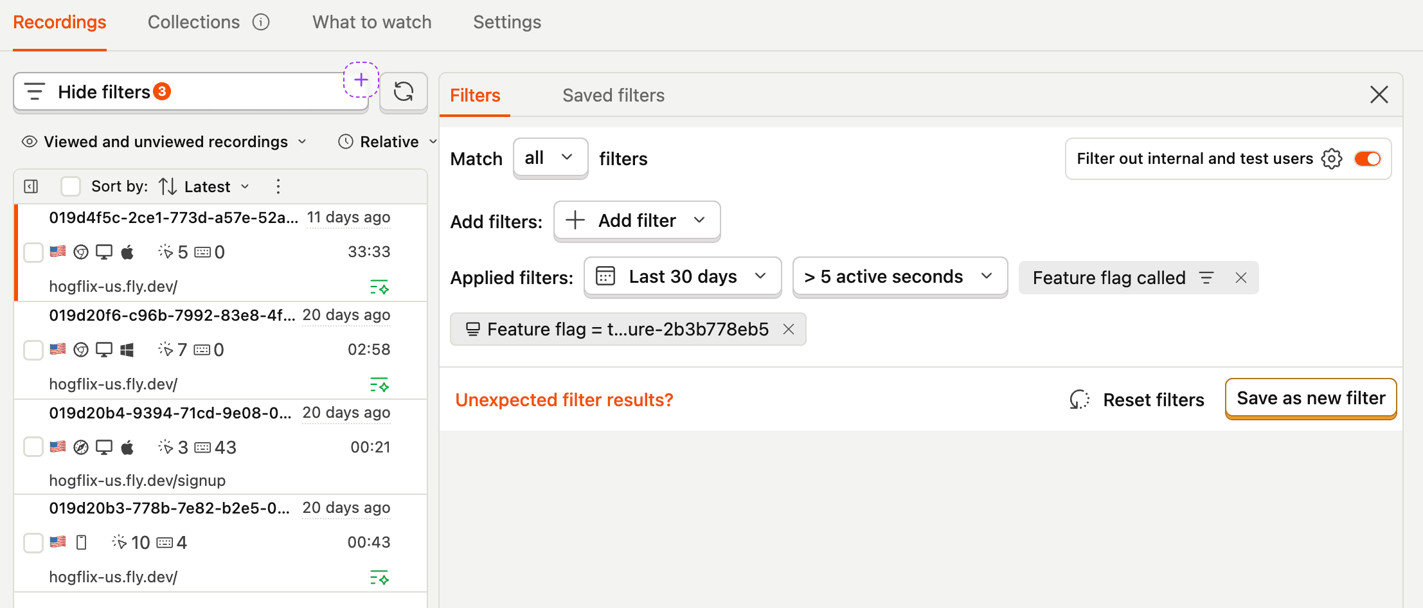Switch to the Recordings tab
1423x608 pixels.
tap(60, 22)
